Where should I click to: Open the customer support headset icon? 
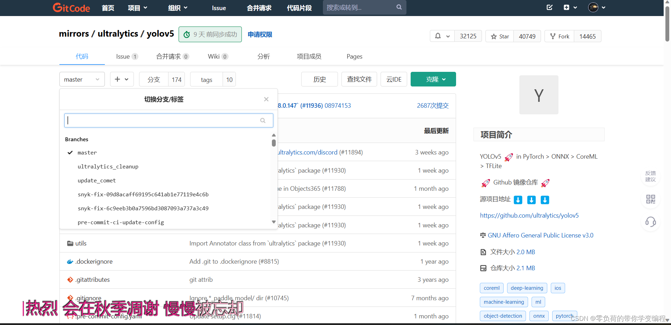pyautogui.click(x=650, y=222)
